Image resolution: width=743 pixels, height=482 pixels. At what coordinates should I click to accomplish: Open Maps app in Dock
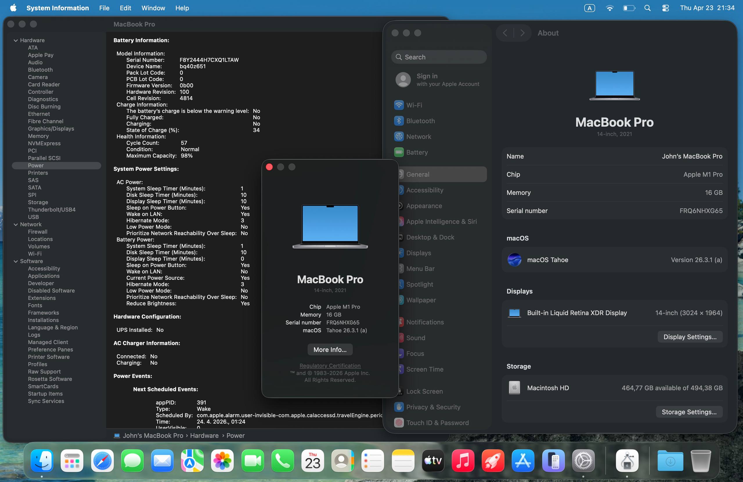coord(192,461)
